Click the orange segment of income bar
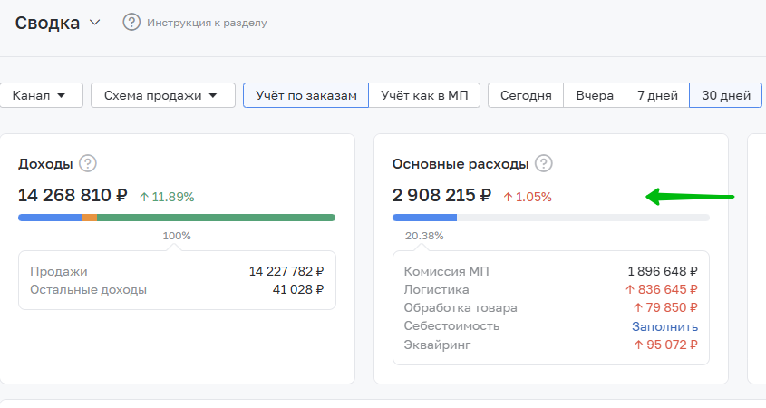The width and height of the screenshot is (766, 408). coord(90,218)
